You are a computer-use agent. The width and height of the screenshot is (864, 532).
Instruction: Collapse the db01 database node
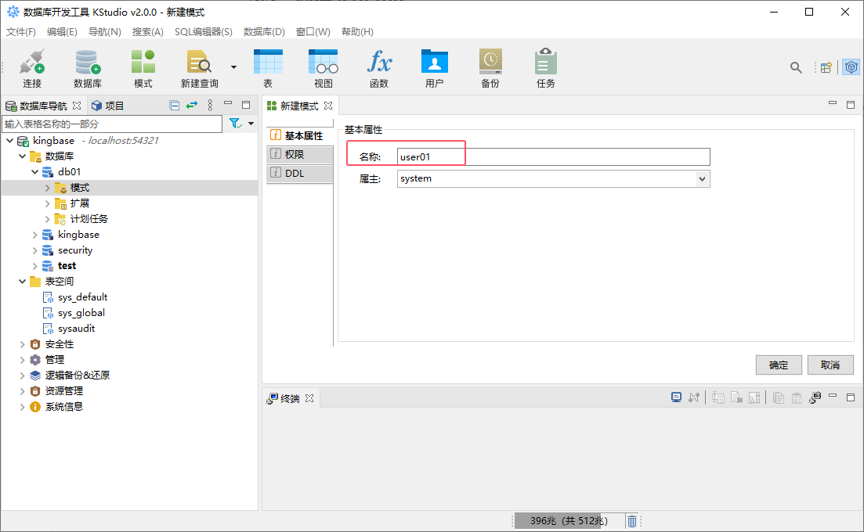[x=34, y=172]
